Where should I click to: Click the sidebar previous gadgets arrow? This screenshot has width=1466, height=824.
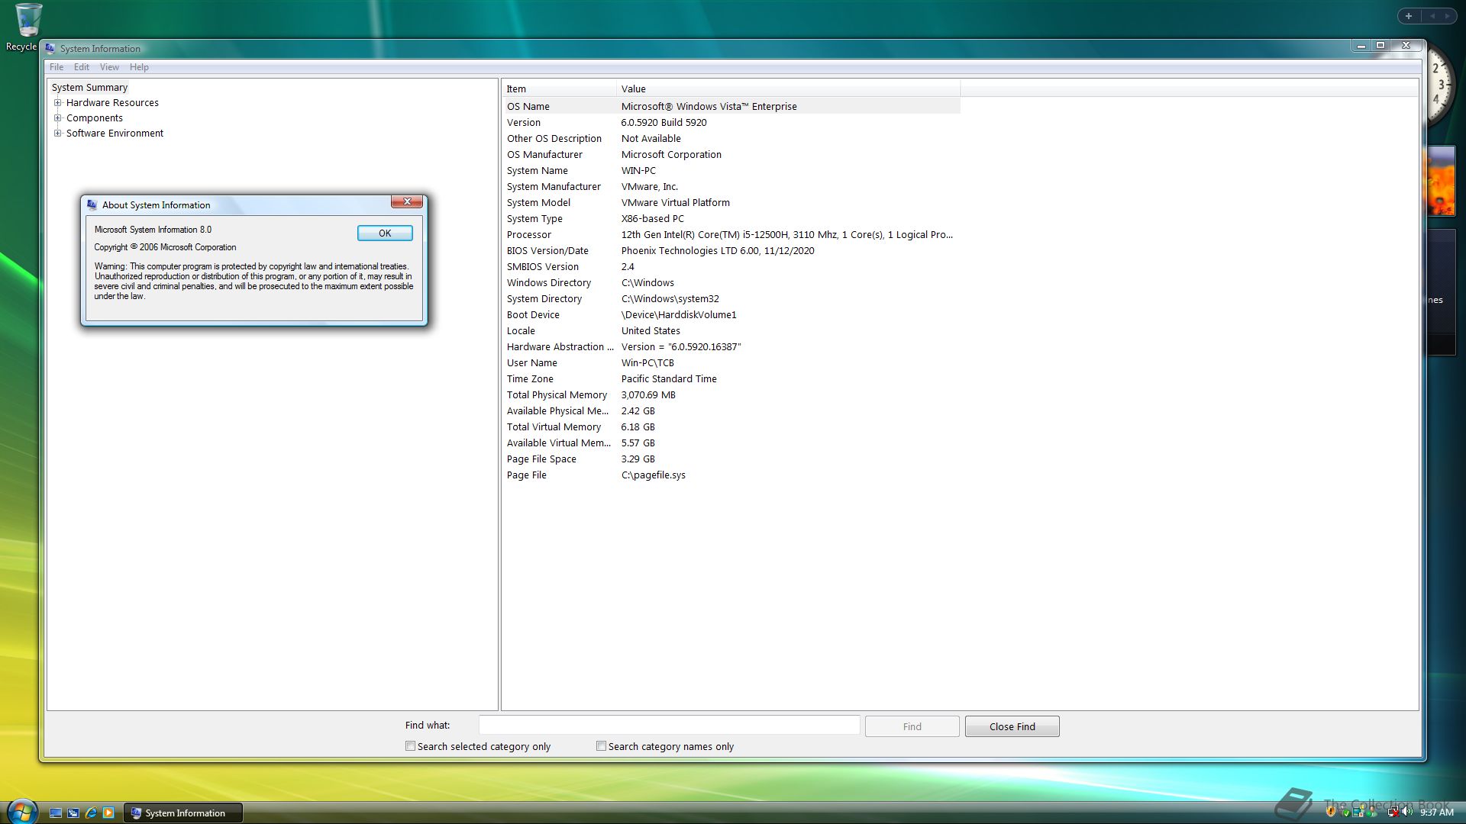pyautogui.click(x=1432, y=16)
